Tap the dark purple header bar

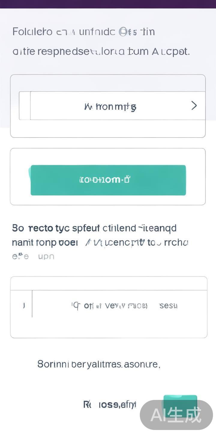click(108, 5)
